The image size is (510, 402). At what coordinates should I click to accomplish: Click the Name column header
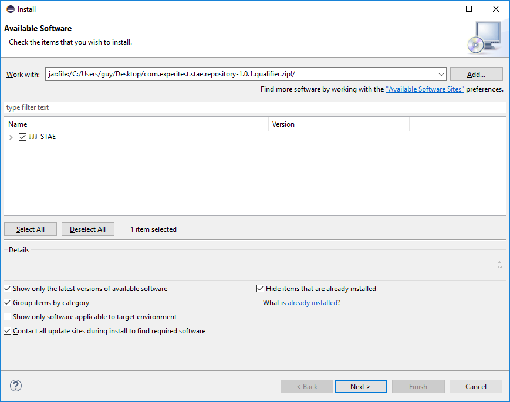tap(136, 124)
